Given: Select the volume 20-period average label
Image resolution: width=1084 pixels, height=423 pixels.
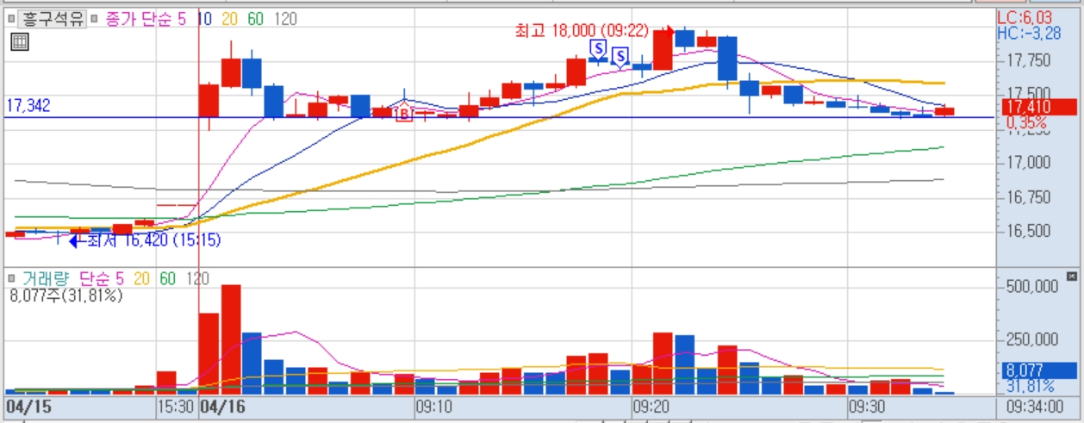Looking at the screenshot, I should point(142,279).
